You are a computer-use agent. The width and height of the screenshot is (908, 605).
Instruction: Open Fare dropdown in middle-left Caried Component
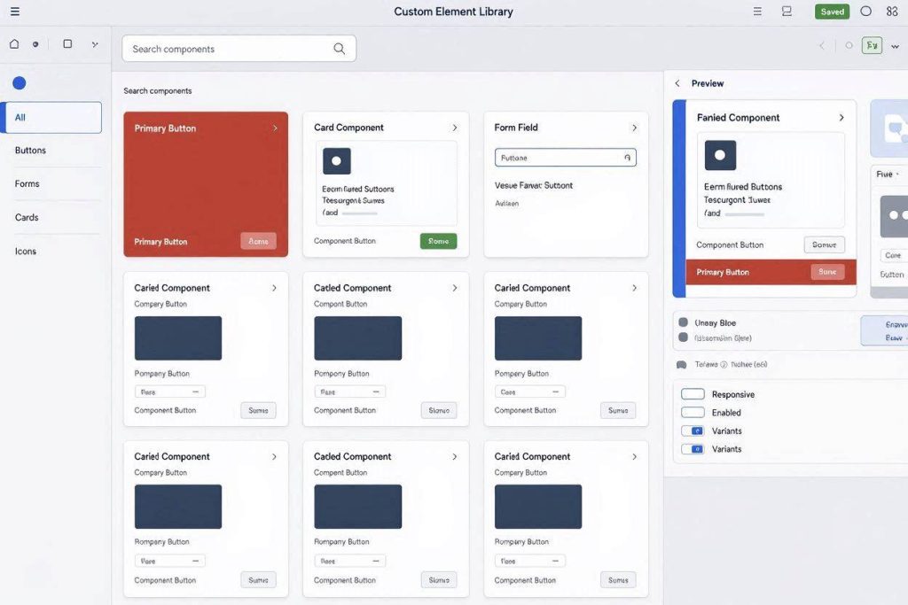click(170, 392)
